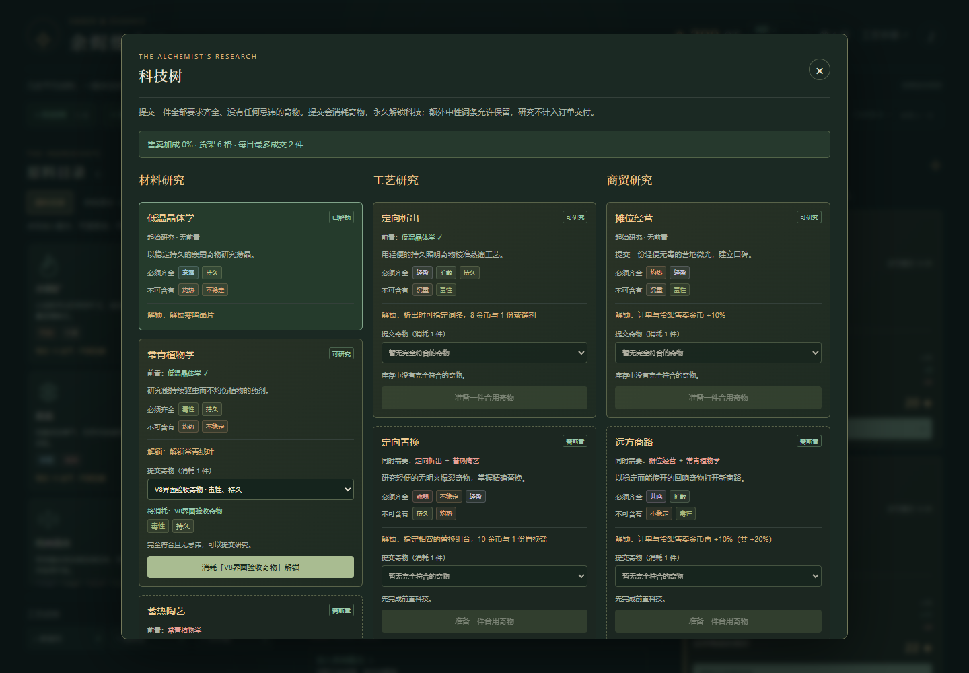Click the 售卖加成 0% status bar
Screen dimensions: 969x673
tap(484, 145)
